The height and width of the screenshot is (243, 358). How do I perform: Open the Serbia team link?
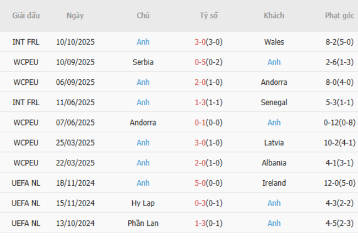[143, 62]
